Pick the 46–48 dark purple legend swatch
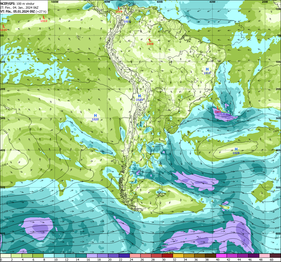Image resolution: width=281 pixels, height=262 pixels. pyautogui.click(x=254, y=256)
